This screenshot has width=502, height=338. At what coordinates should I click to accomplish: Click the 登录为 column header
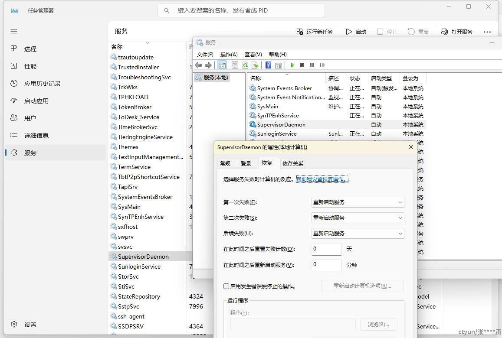(x=413, y=78)
